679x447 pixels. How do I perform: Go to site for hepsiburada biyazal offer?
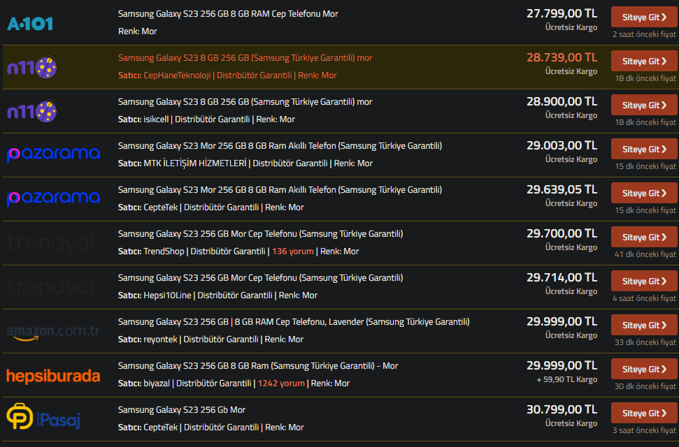coord(644,369)
